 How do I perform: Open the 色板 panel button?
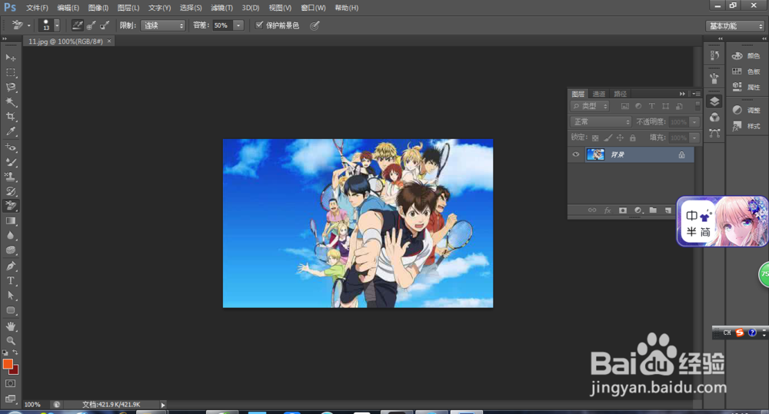pyautogui.click(x=746, y=71)
